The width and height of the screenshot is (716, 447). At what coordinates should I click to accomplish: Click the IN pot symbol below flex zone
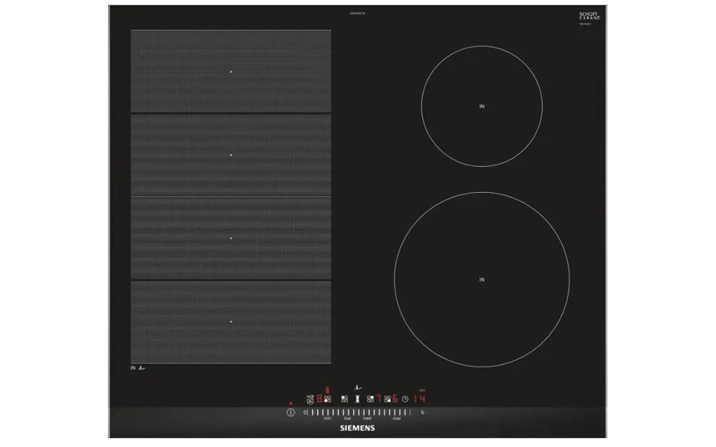[138, 367]
